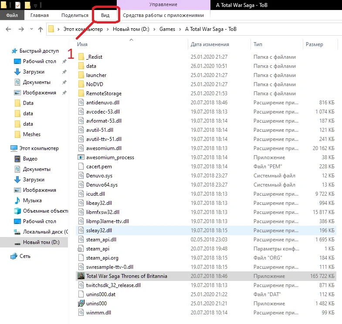
Task: Click Games in the address breadcrumb
Action: (167, 29)
